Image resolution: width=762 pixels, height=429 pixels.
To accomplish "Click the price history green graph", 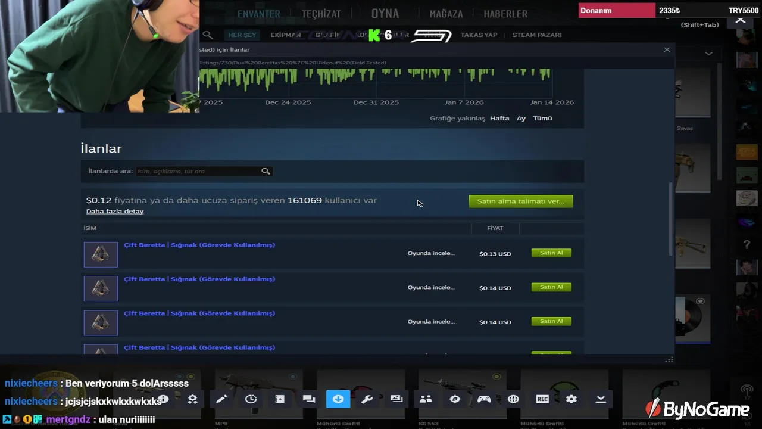I will [x=375, y=80].
